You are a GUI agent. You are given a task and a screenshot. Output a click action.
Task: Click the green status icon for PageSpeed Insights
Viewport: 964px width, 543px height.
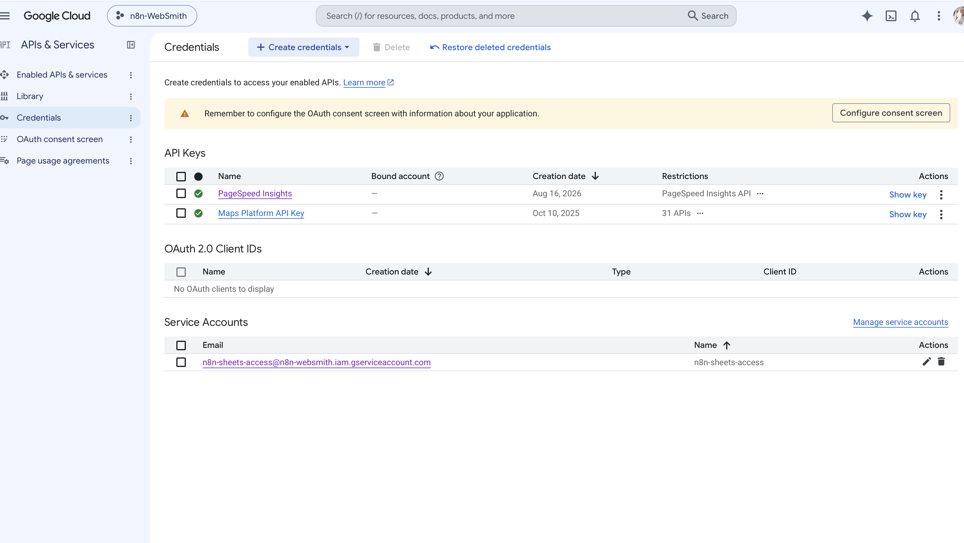[198, 194]
